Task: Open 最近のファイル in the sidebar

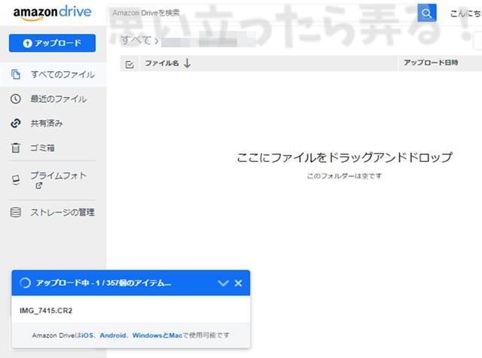Action: click(x=59, y=99)
